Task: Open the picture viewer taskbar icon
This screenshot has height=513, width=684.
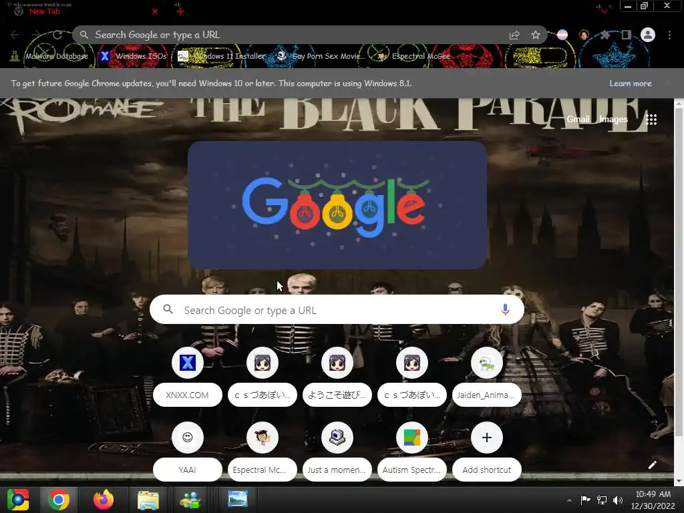Action: [238, 499]
